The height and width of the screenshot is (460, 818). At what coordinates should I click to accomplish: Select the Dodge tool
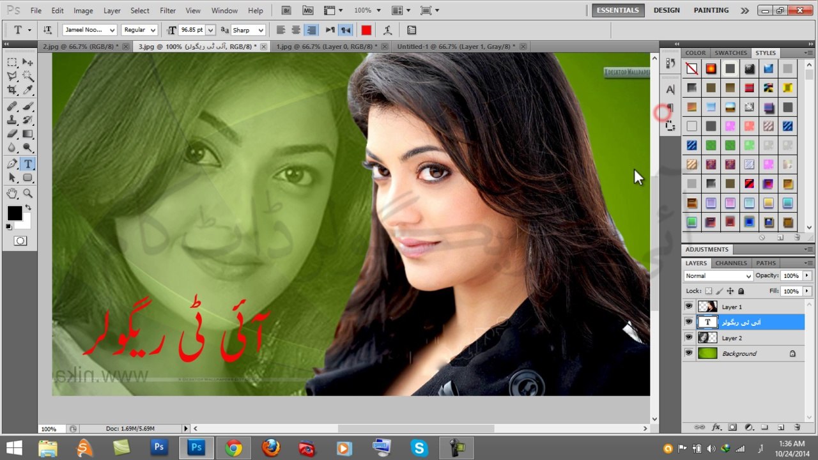(x=28, y=148)
